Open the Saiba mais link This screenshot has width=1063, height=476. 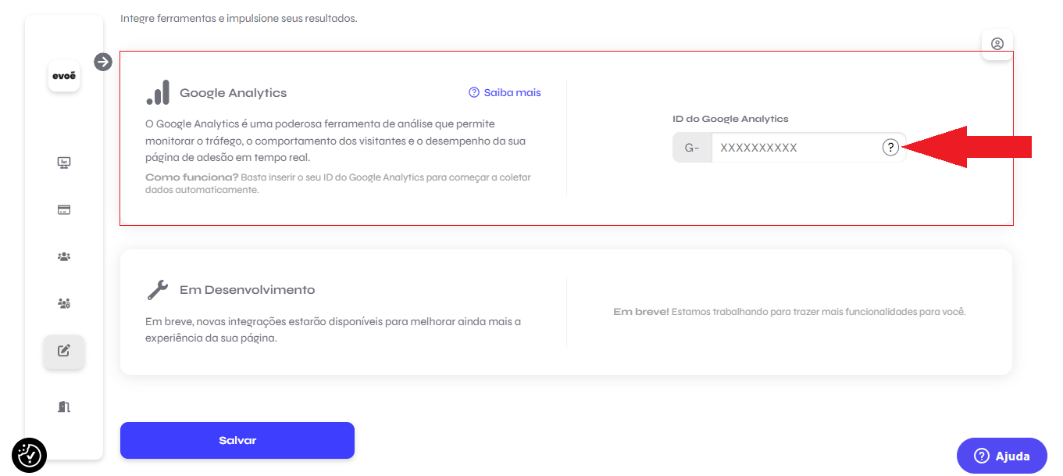pyautogui.click(x=505, y=92)
